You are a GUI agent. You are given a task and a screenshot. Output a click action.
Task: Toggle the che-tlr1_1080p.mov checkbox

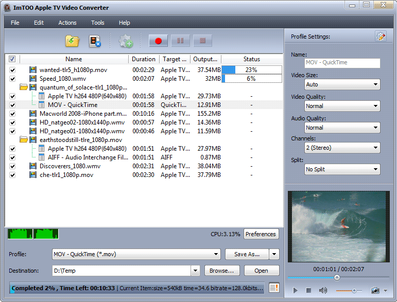point(12,175)
